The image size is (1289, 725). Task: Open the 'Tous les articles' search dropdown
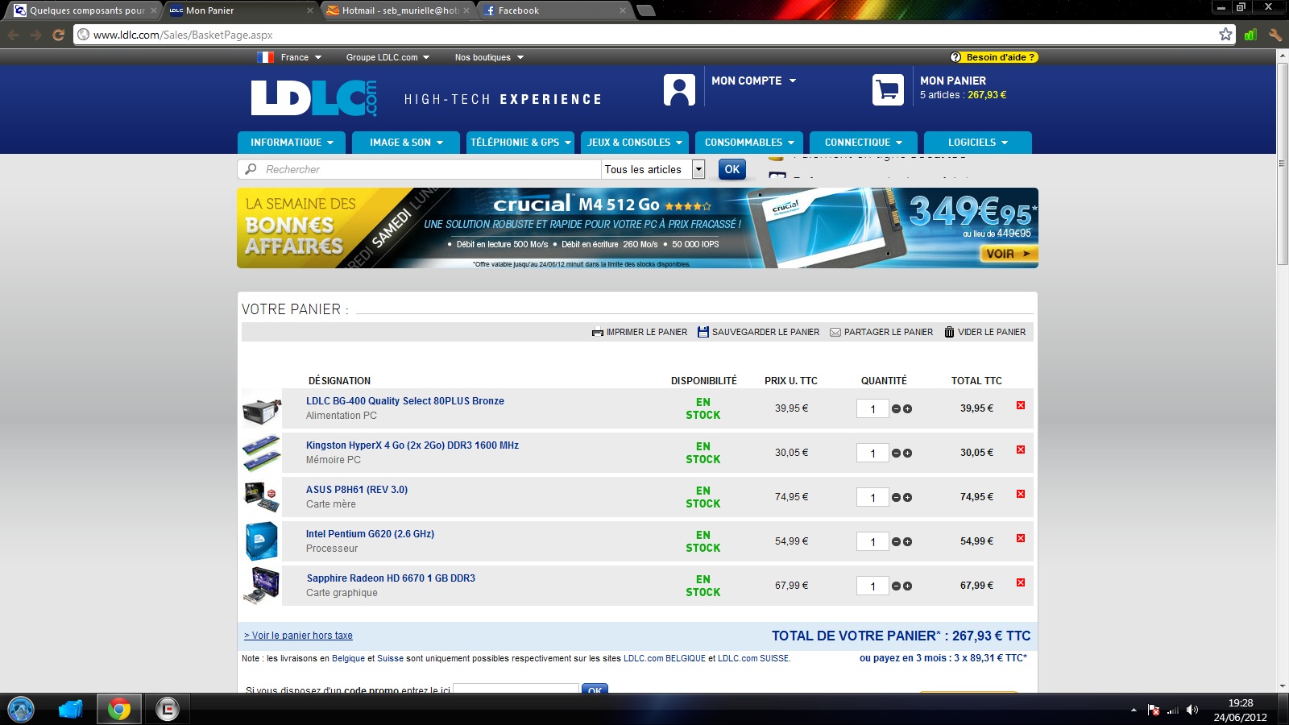coord(698,169)
